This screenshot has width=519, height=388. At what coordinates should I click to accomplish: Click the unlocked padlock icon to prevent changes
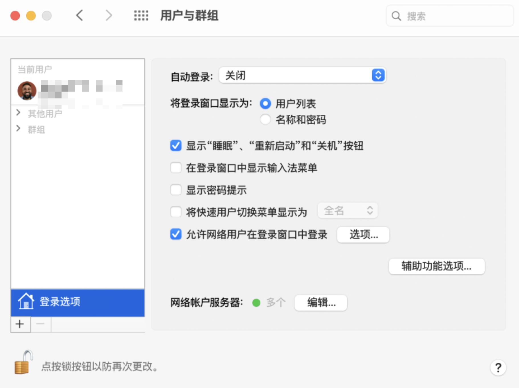(x=23, y=367)
